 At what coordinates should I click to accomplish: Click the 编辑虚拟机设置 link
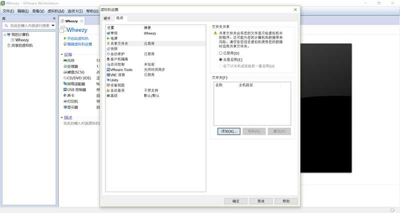(79, 44)
